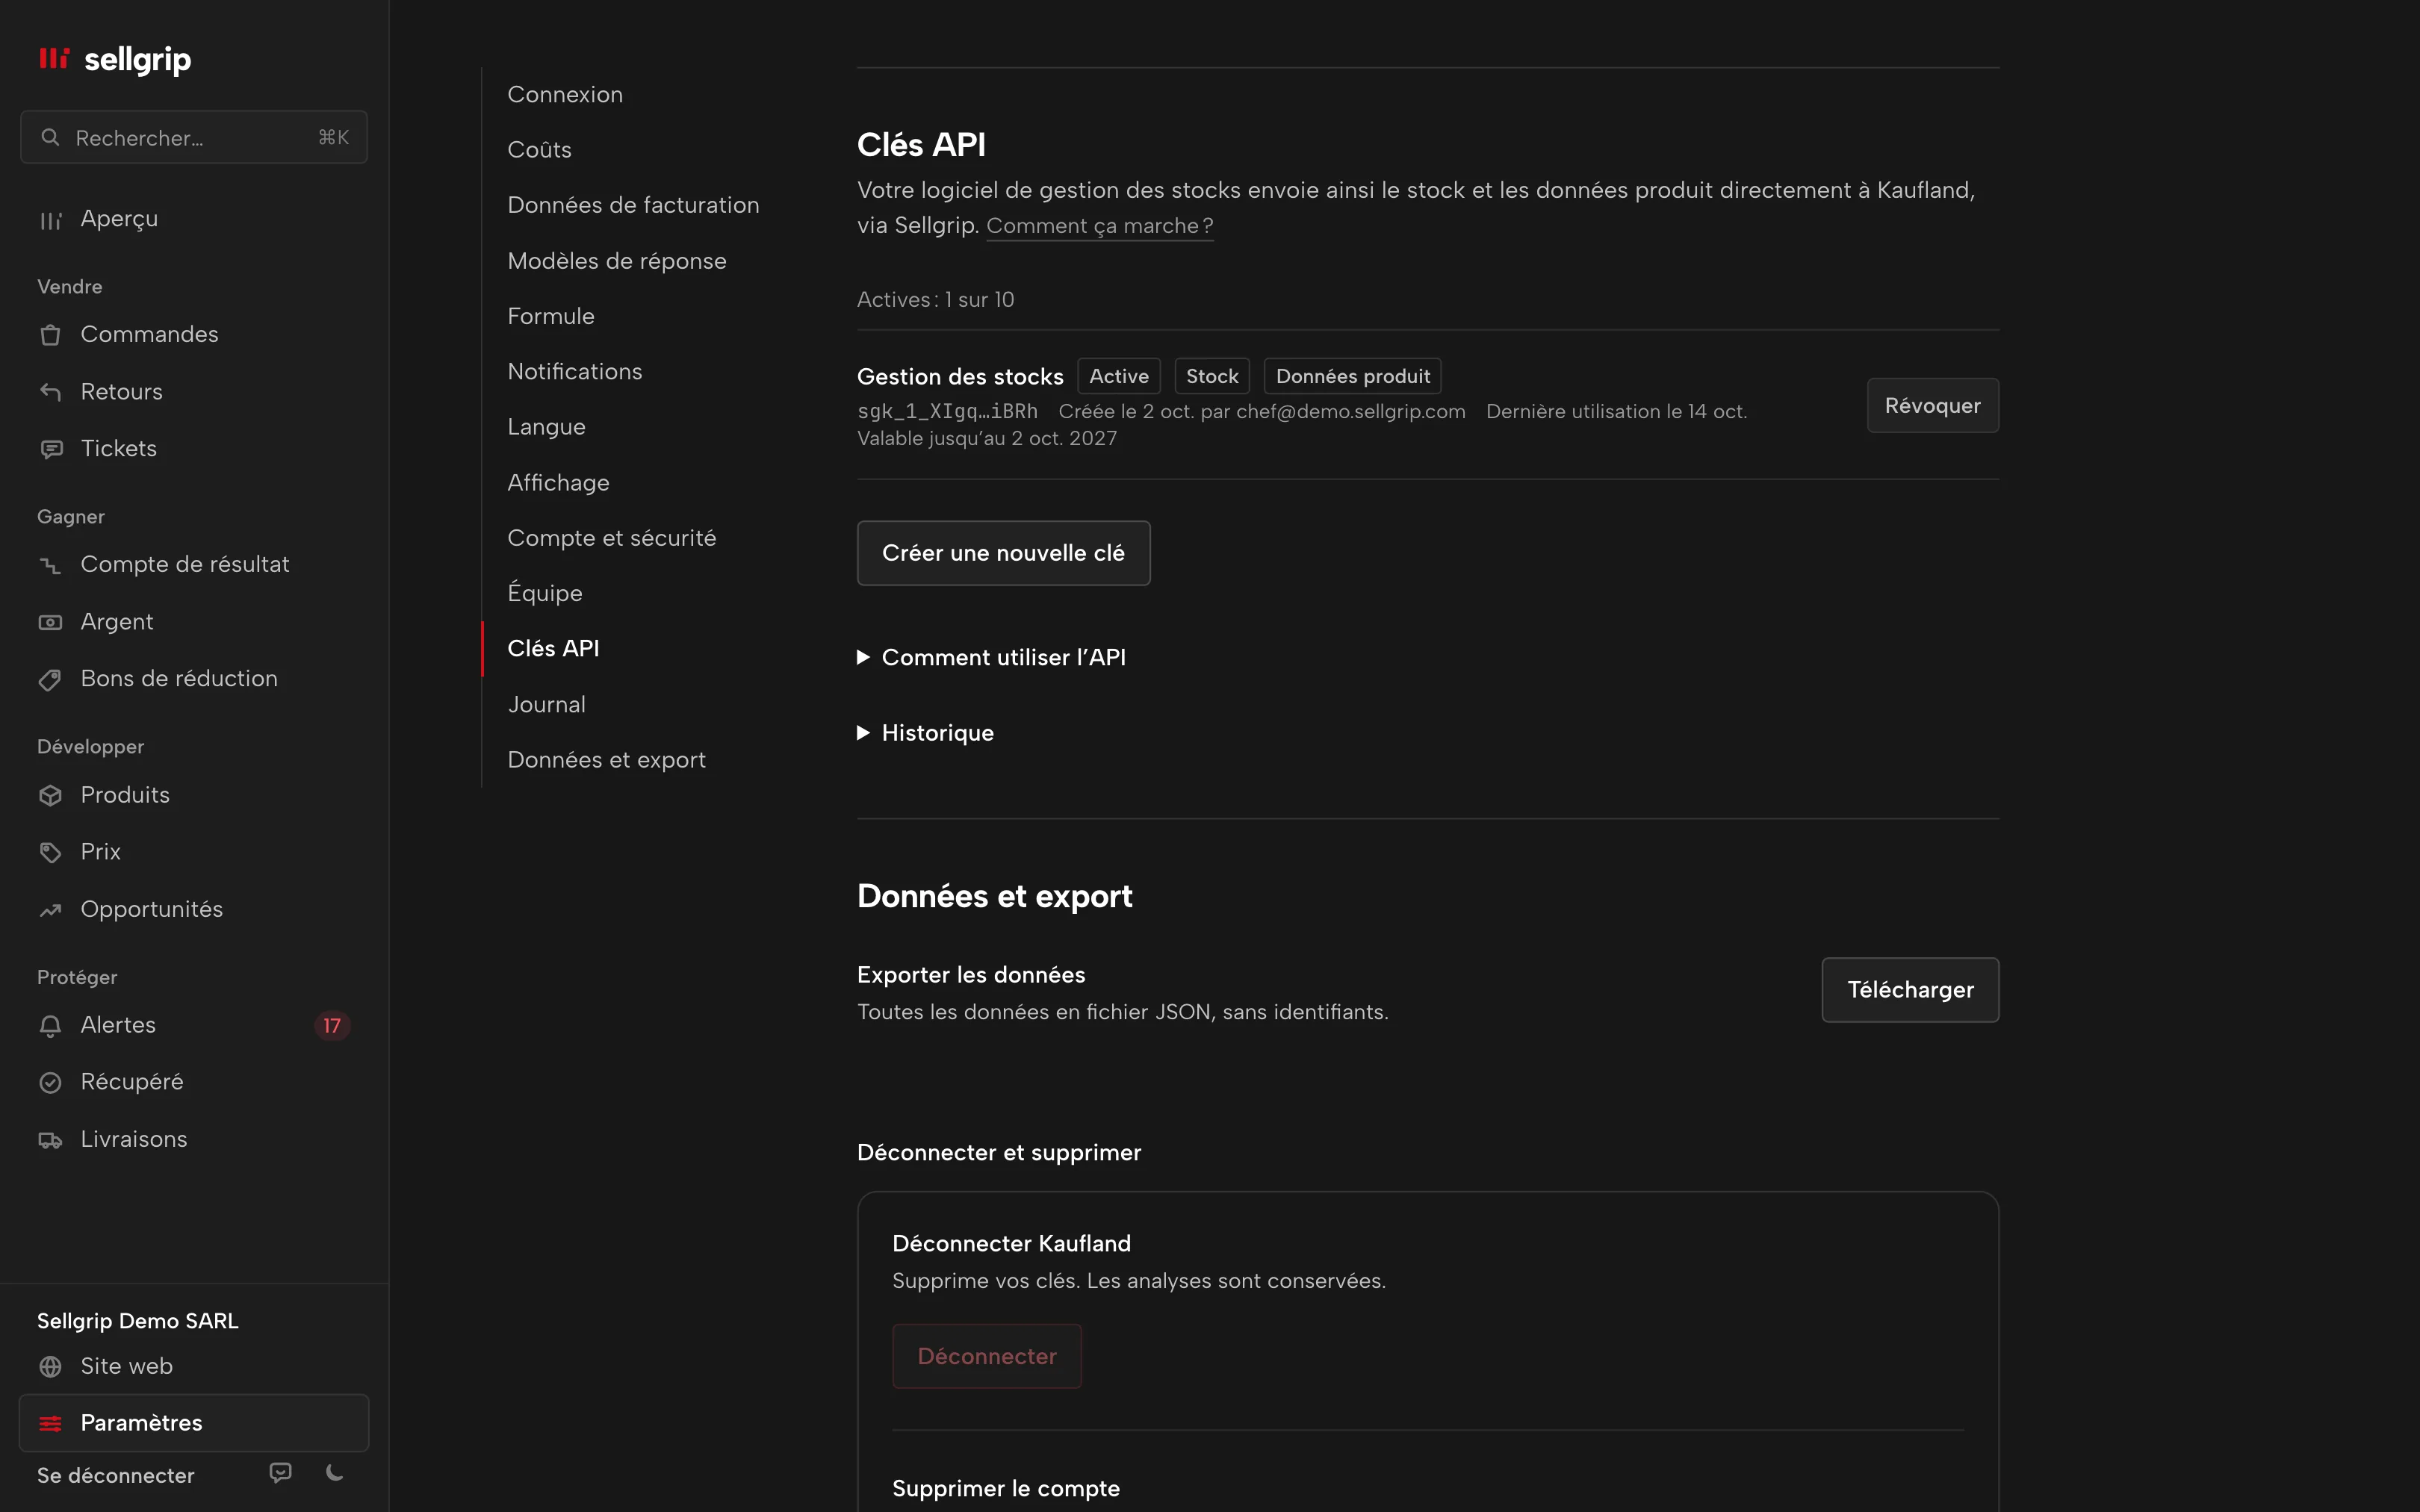Image resolution: width=2420 pixels, height=1512 pixels.
Task: Click the Prix tag icon
Action: pyautogui.click(x=50, y=852)
